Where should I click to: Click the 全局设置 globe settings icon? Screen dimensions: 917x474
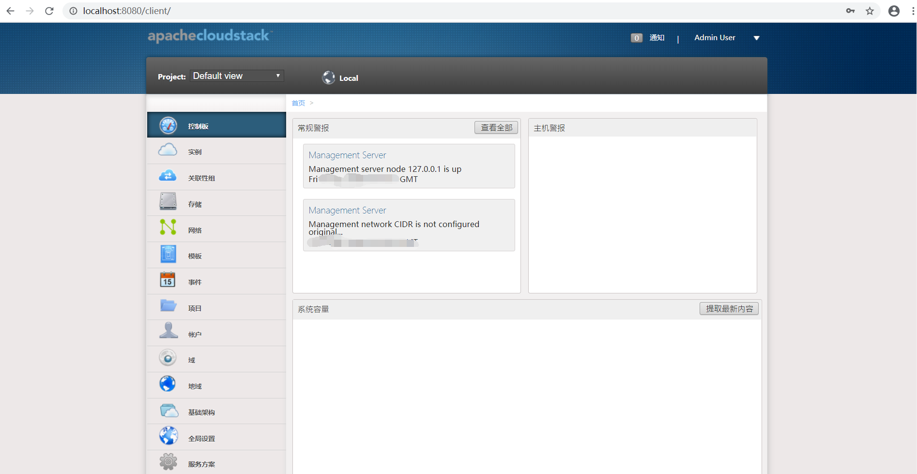168,436
